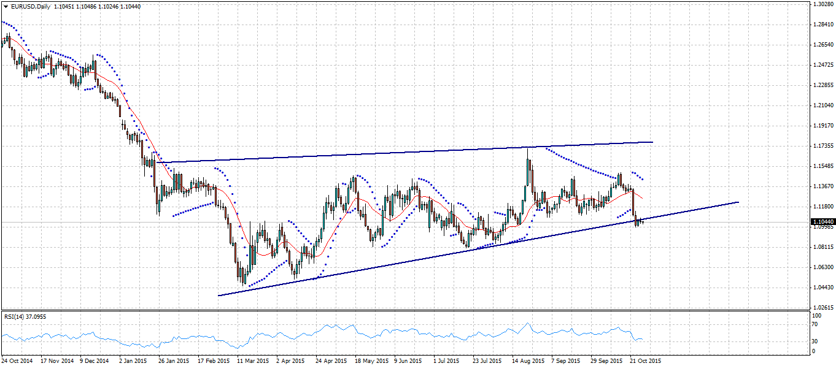Click the 1.11800 price scale label
This screenshot has width=836, height=366.
click(x=822, y=207)
